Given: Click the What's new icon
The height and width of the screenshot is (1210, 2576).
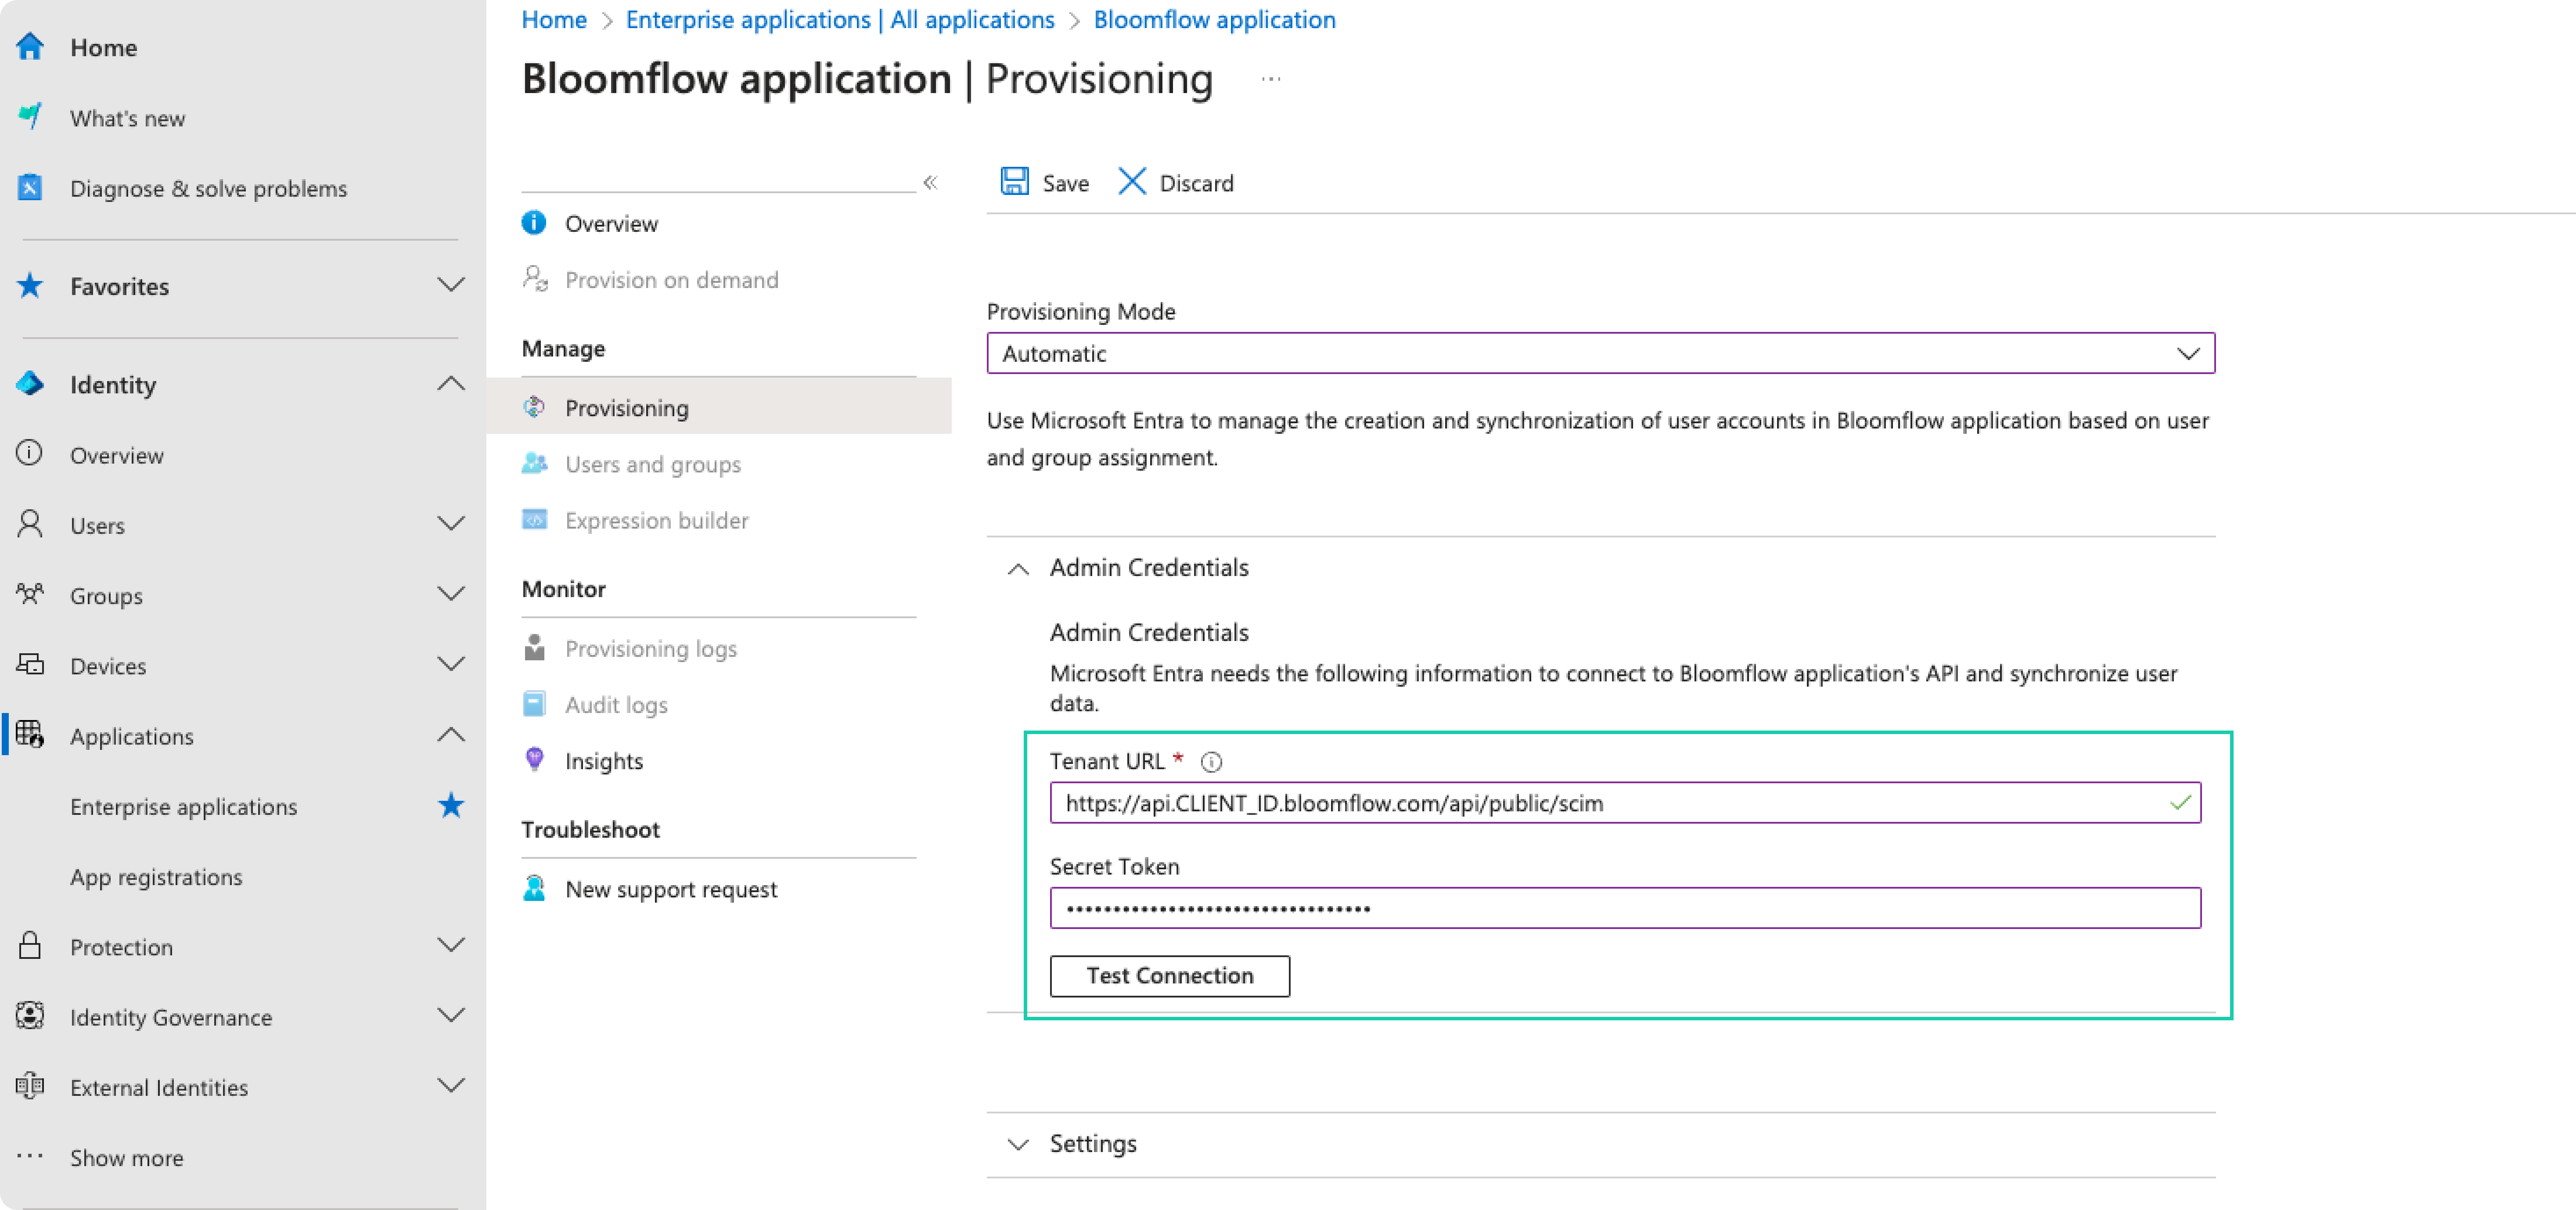Looking at the screenshot, I should (30, 117).
